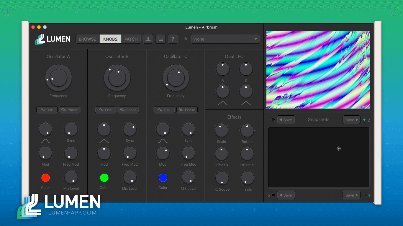The height and width of the screenshot is (226, 403).
Task: Toggle Oscillator B Phase button
Action: click(128, 110)
